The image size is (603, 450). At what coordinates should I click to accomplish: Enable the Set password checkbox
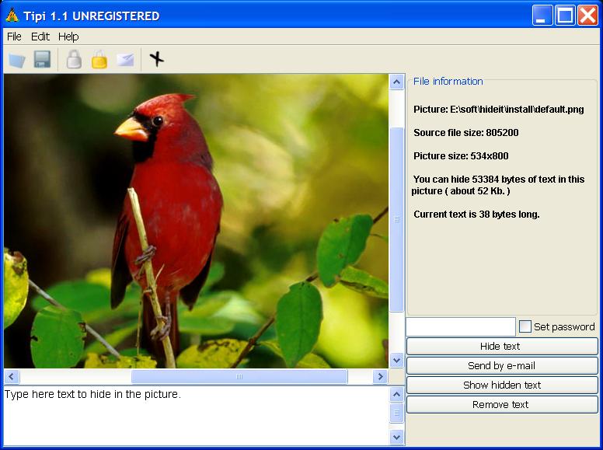[x=525, y=326]
